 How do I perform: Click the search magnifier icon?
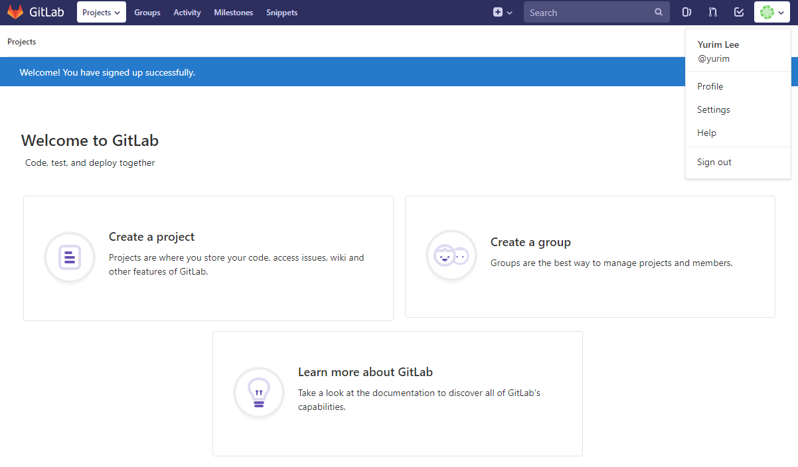(x=659, y=12)
